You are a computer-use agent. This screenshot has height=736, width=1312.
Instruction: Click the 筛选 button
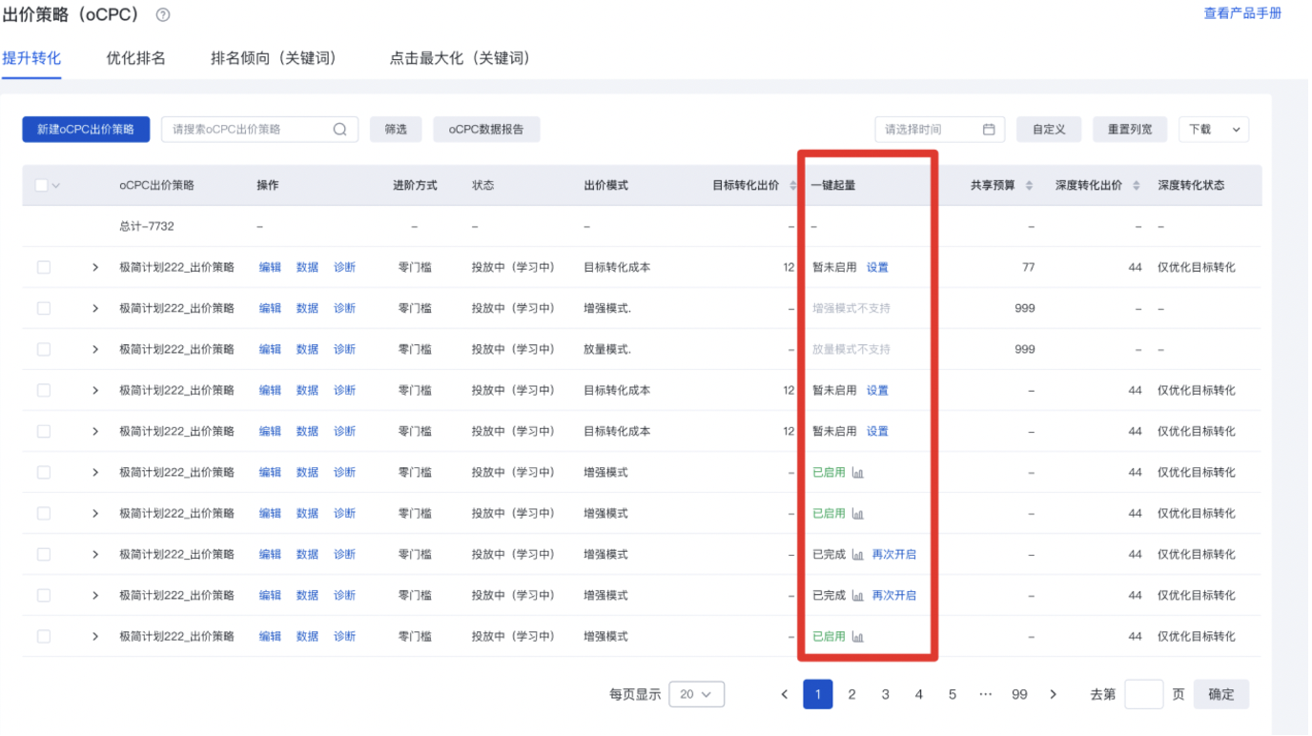click(x=396, y=130)
